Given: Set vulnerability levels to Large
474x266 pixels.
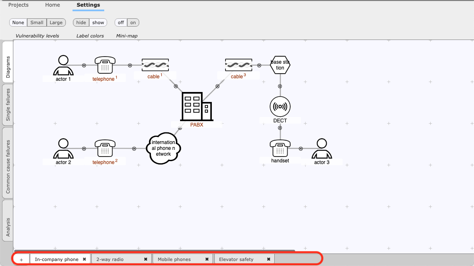Looking at the screenshot, I should pos(56,22).
